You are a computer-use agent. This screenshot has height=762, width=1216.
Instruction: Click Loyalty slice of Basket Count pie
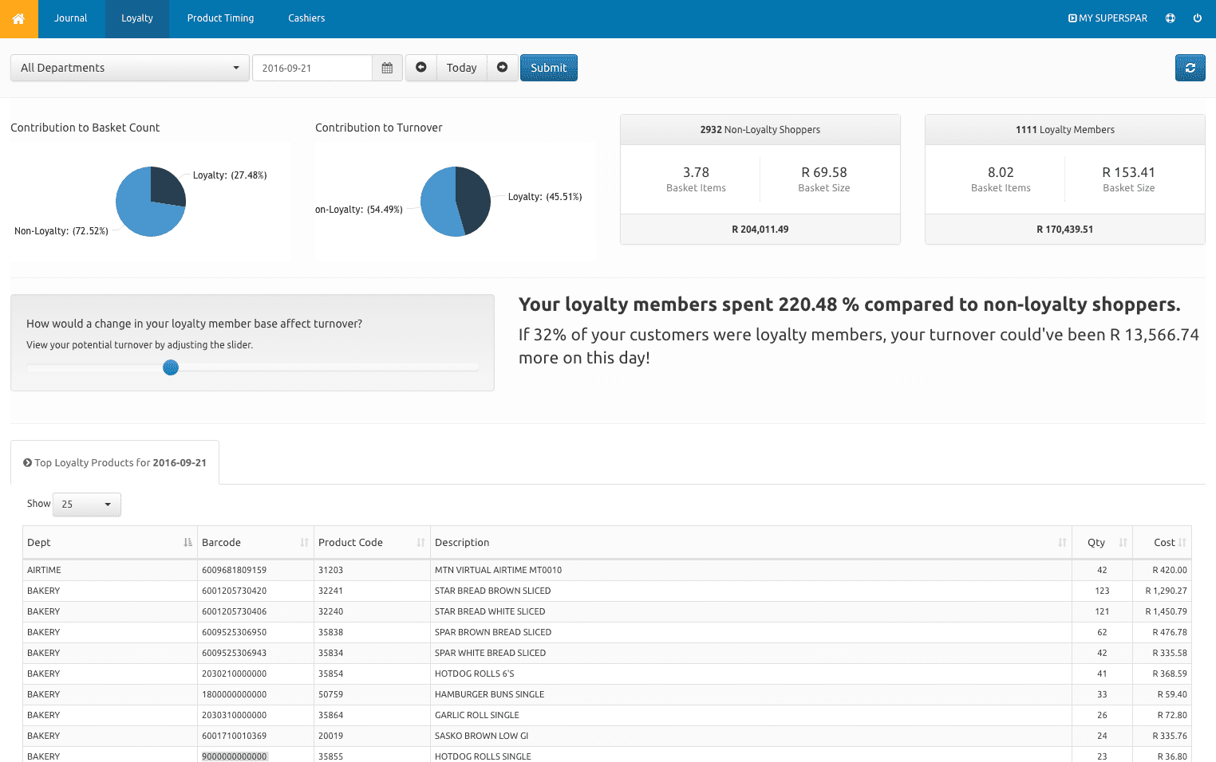[x=166, y=186]
